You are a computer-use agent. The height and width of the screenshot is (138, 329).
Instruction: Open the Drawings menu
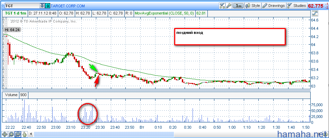tap(274, 6)
